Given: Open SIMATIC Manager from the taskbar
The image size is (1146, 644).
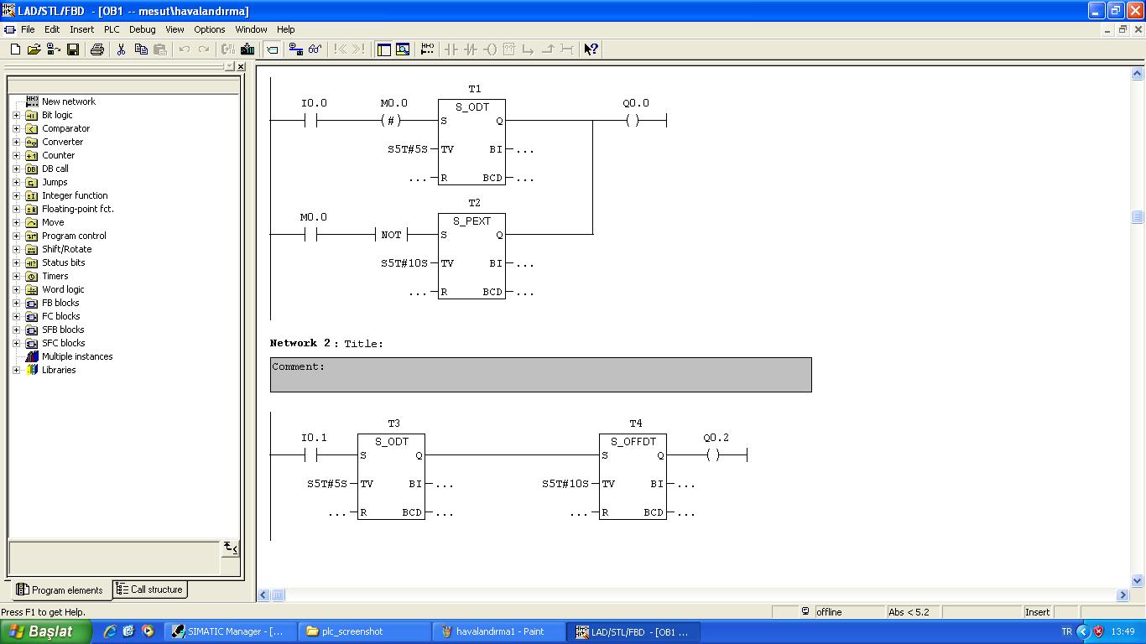Looking at the screenshot, I should click(x=229, y=631).
